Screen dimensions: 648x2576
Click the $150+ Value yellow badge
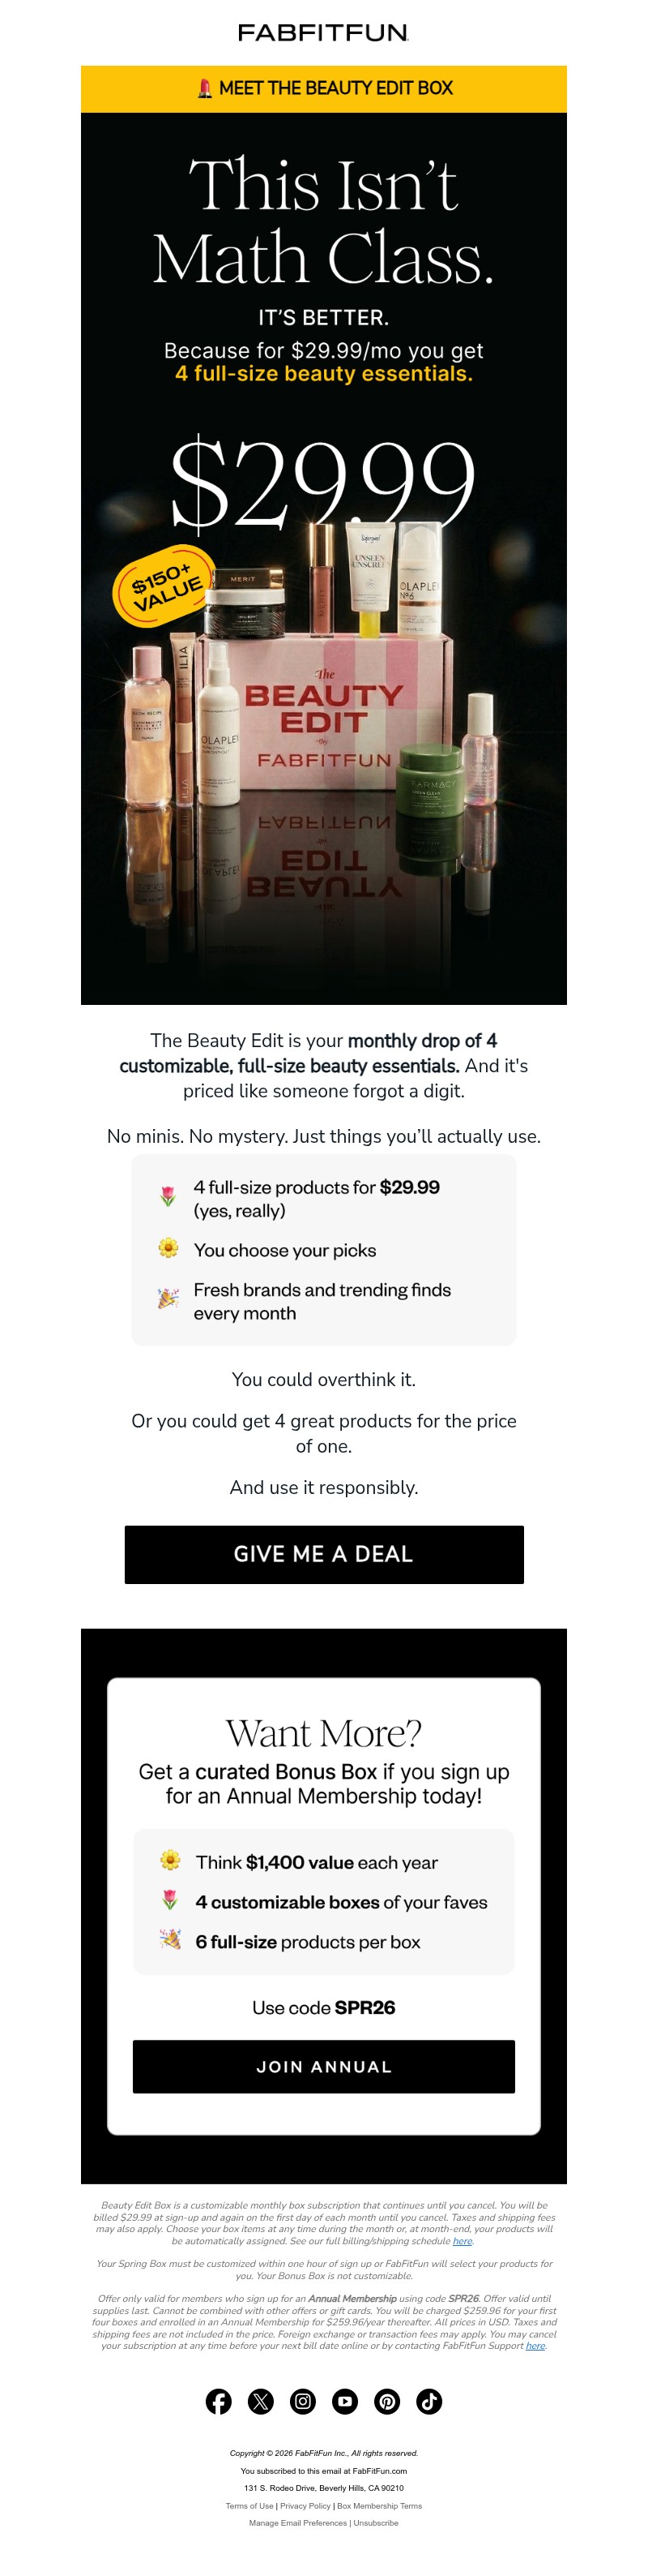click(167, 585)
